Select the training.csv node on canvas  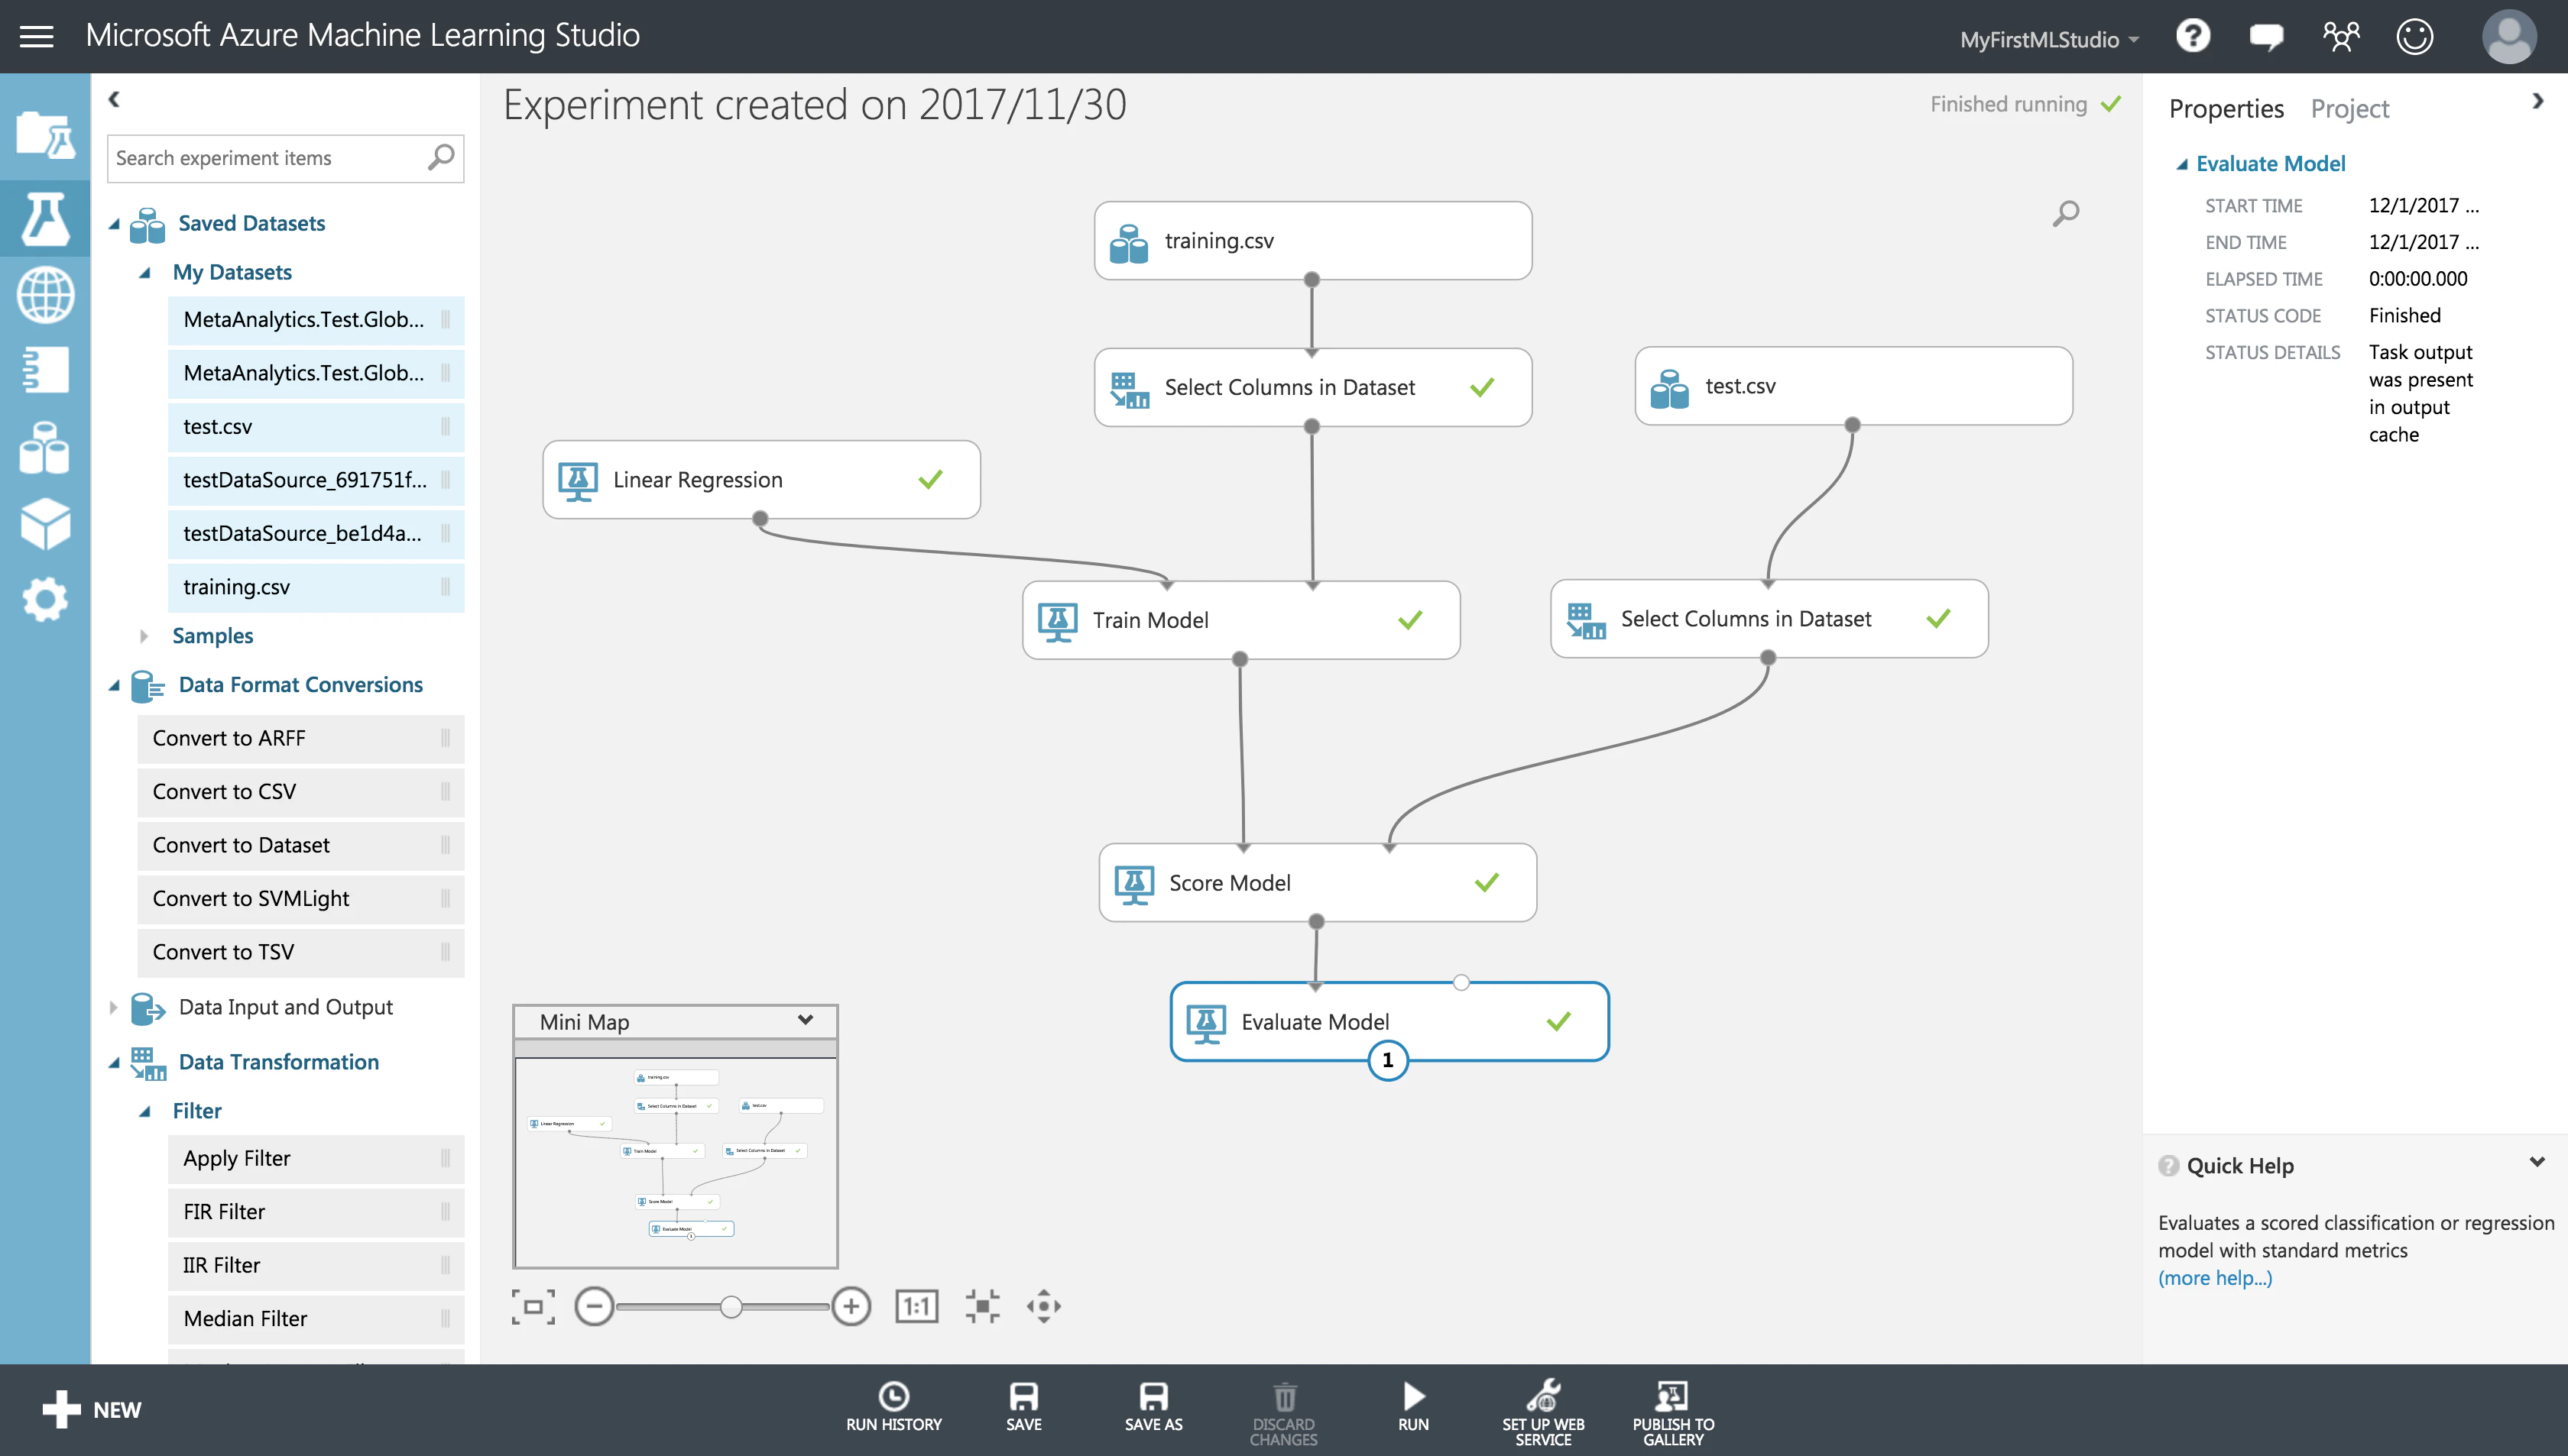1312,241
